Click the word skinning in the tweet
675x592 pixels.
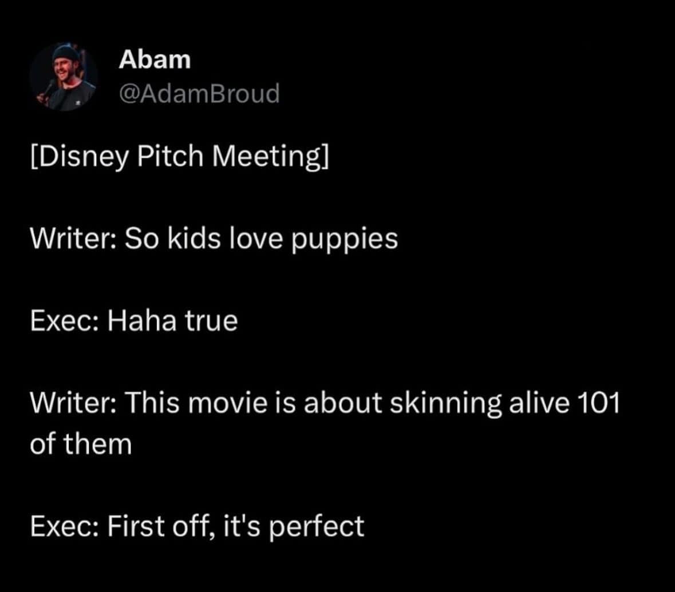[x=437, y=405]
